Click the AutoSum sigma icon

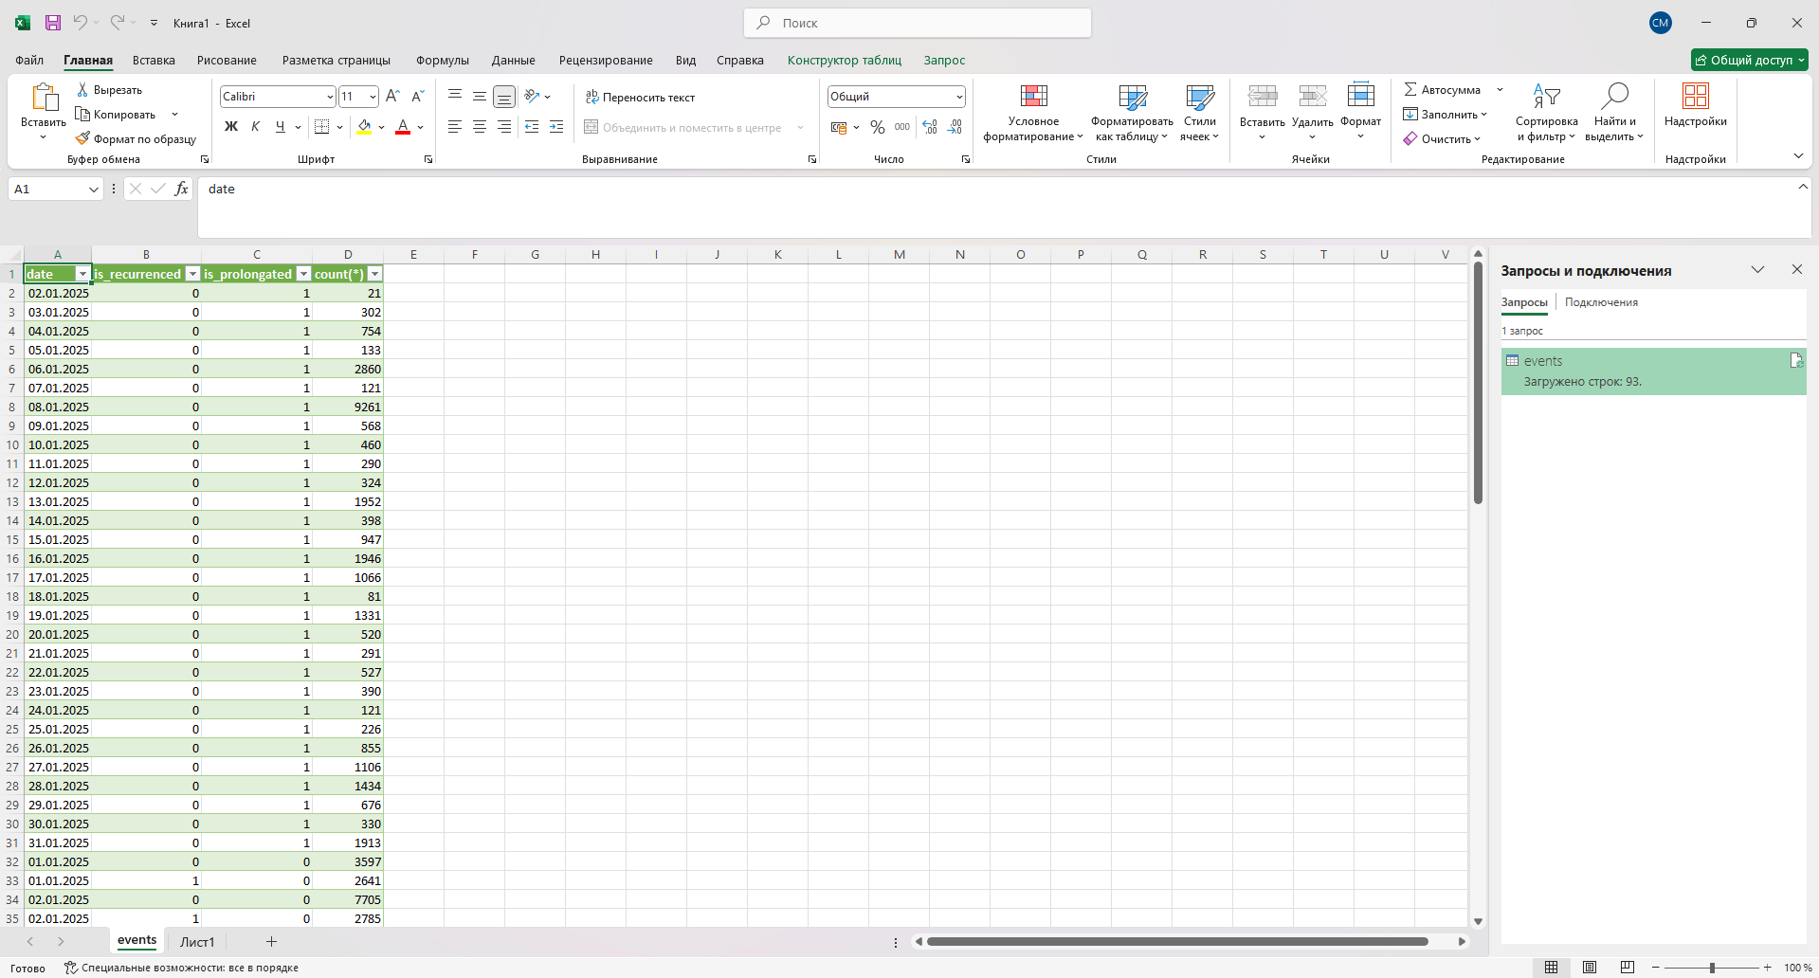1410,89
